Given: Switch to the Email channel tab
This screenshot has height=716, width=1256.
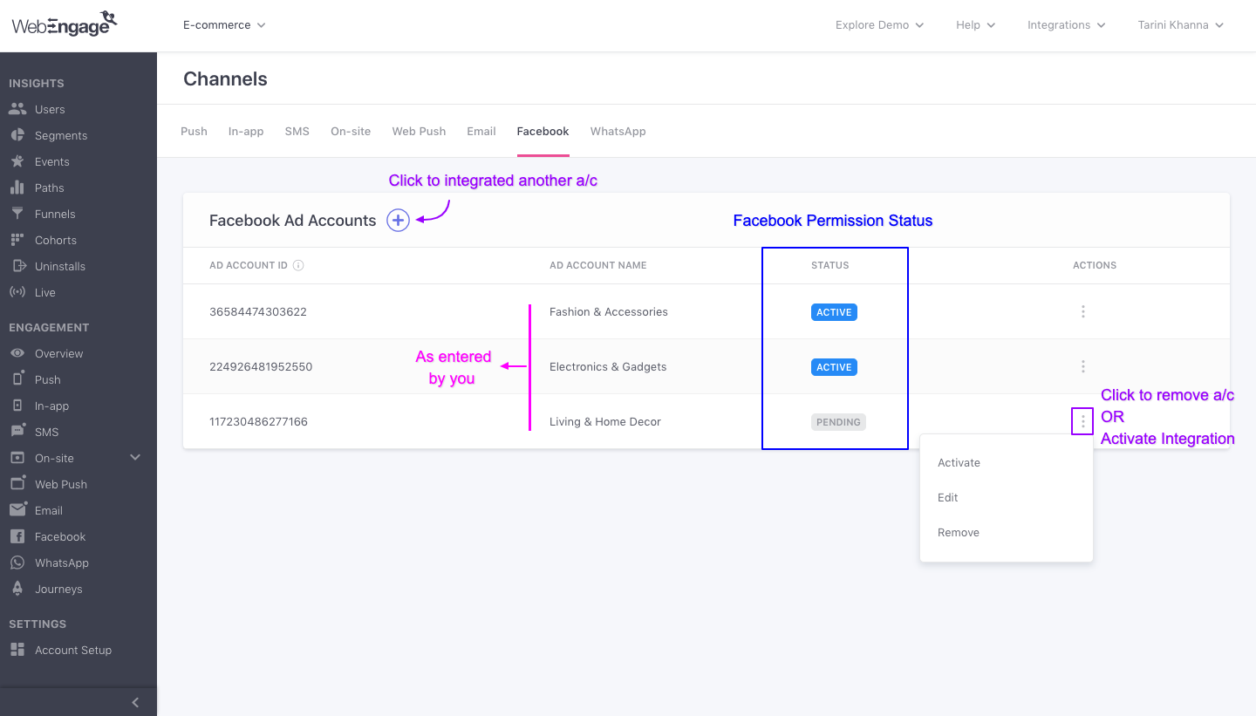Looking at the screenshot, I should point(481,131).
